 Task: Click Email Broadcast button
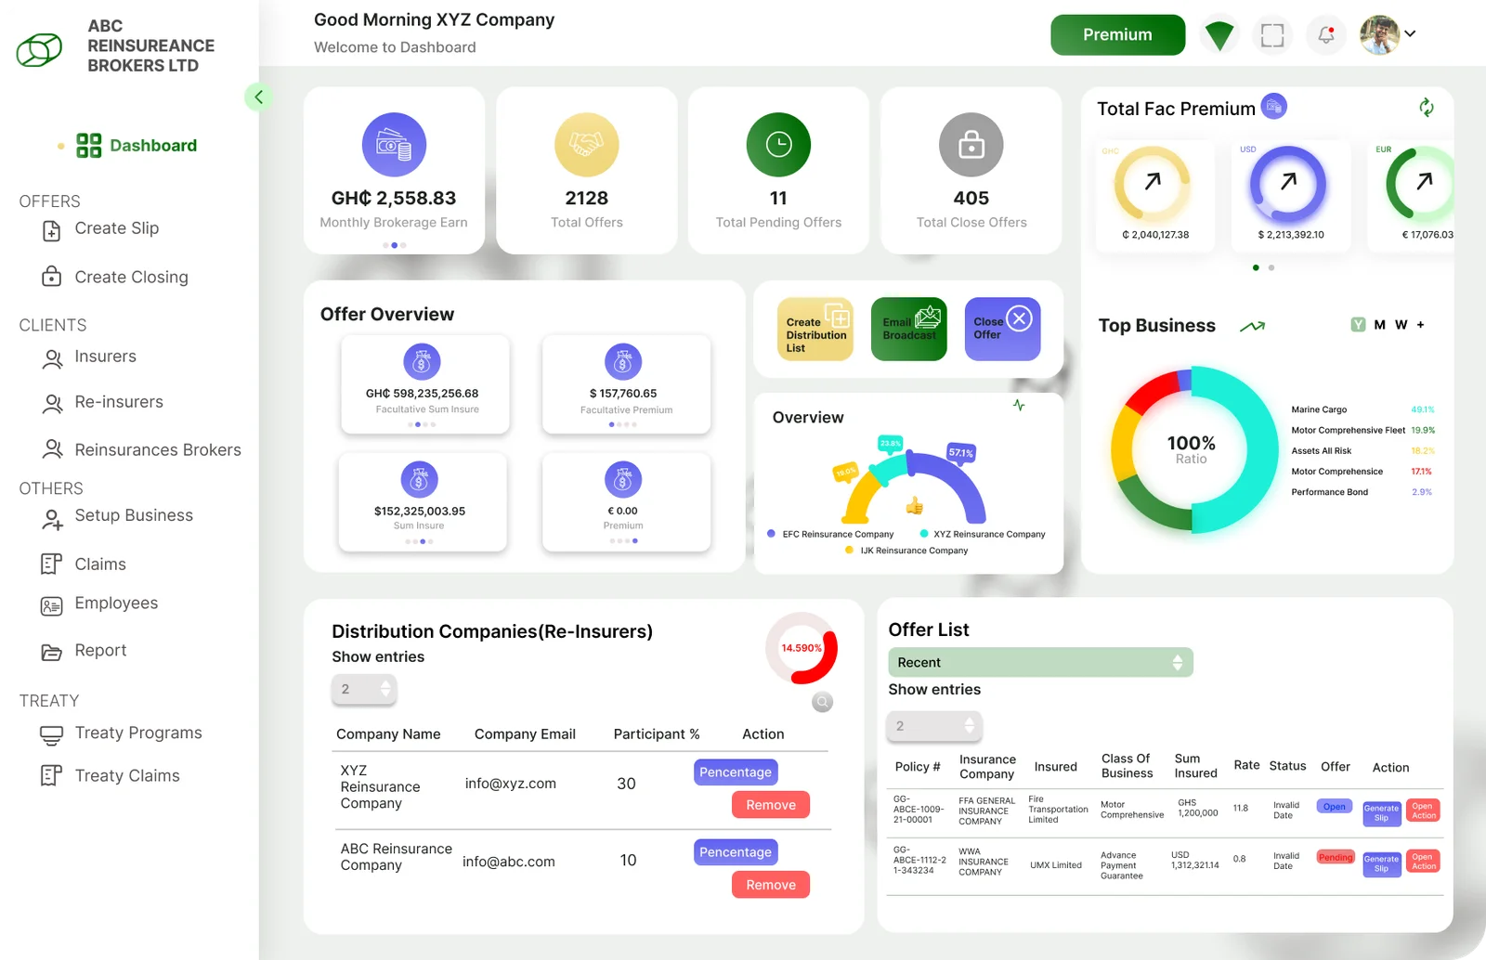(909, 329)
